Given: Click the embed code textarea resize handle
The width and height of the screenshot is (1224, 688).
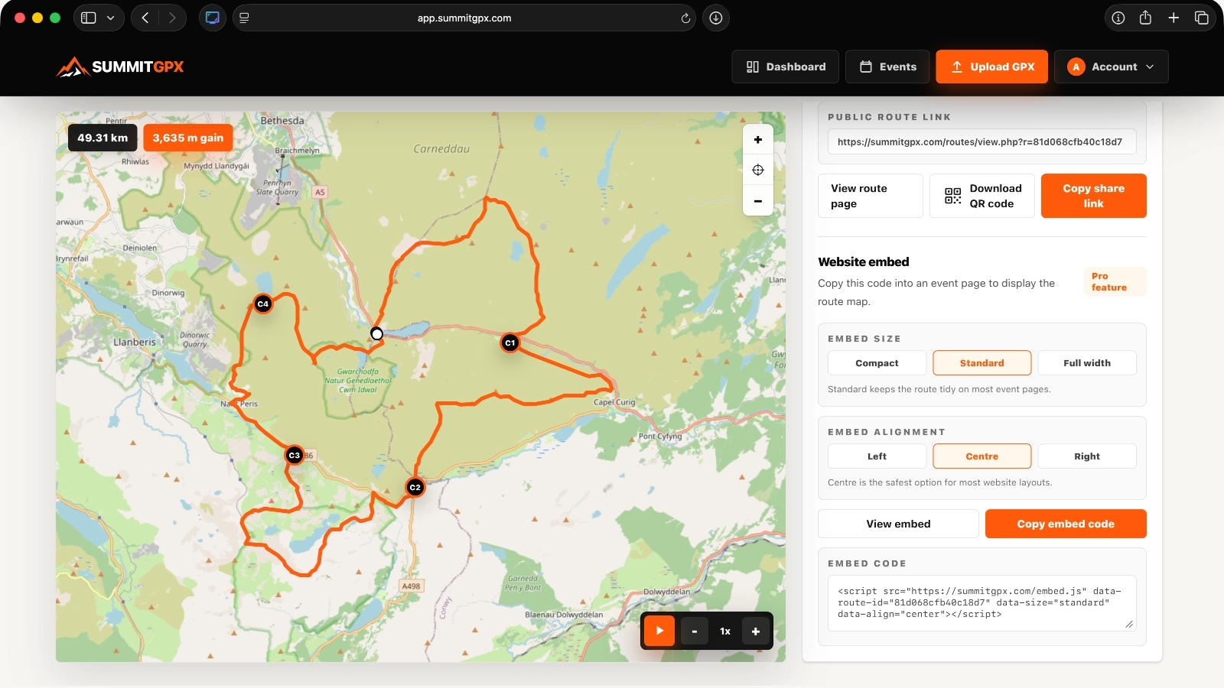Looking at the screenshot, I should [x=1129, y=625].
